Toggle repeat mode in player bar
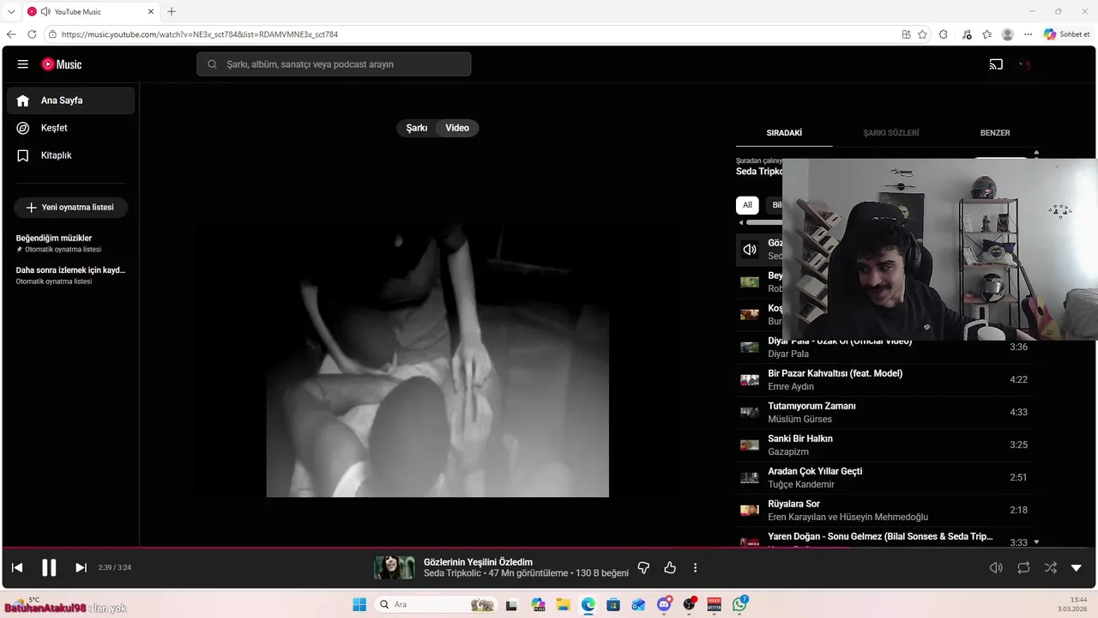The height and width of the screenshot is (618, 1098). point(1023,567)
